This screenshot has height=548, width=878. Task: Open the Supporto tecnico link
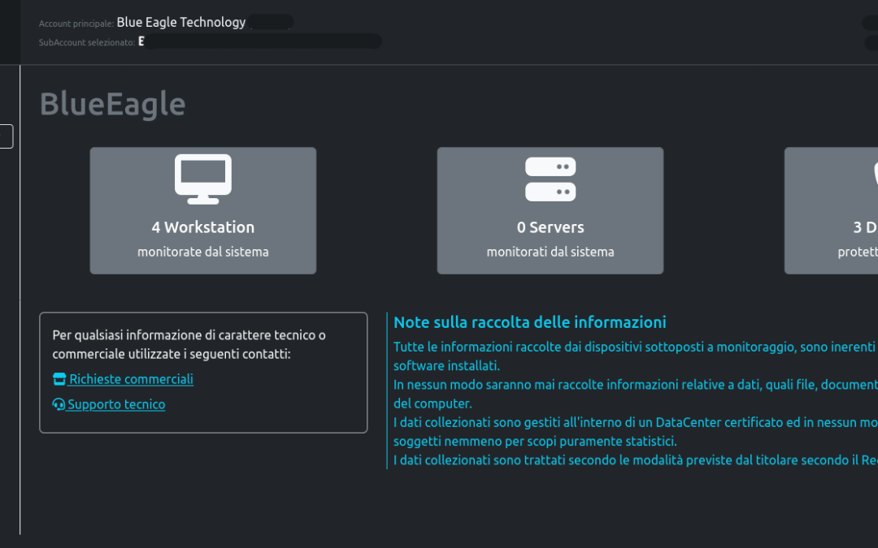point(116,404)
